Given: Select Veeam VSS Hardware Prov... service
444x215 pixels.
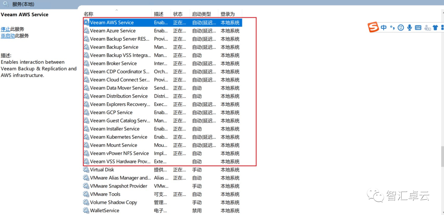Looking at the screenshot, I should (x=162, y=162).
